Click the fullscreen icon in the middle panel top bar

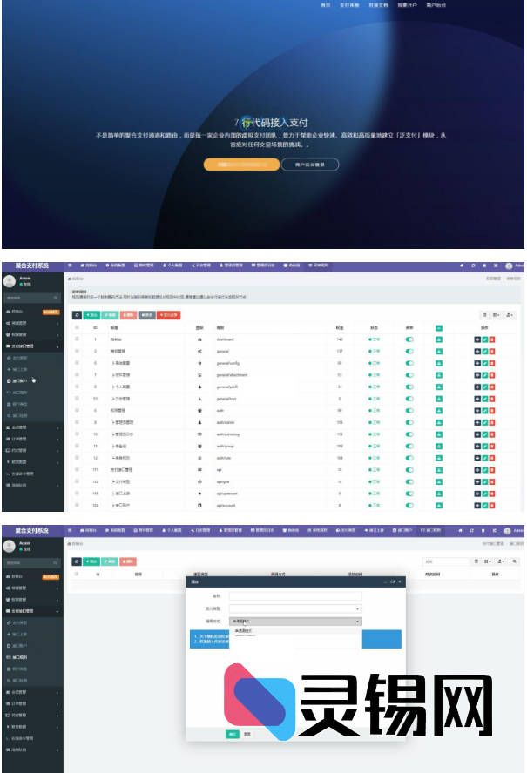[x=497, y=265]
